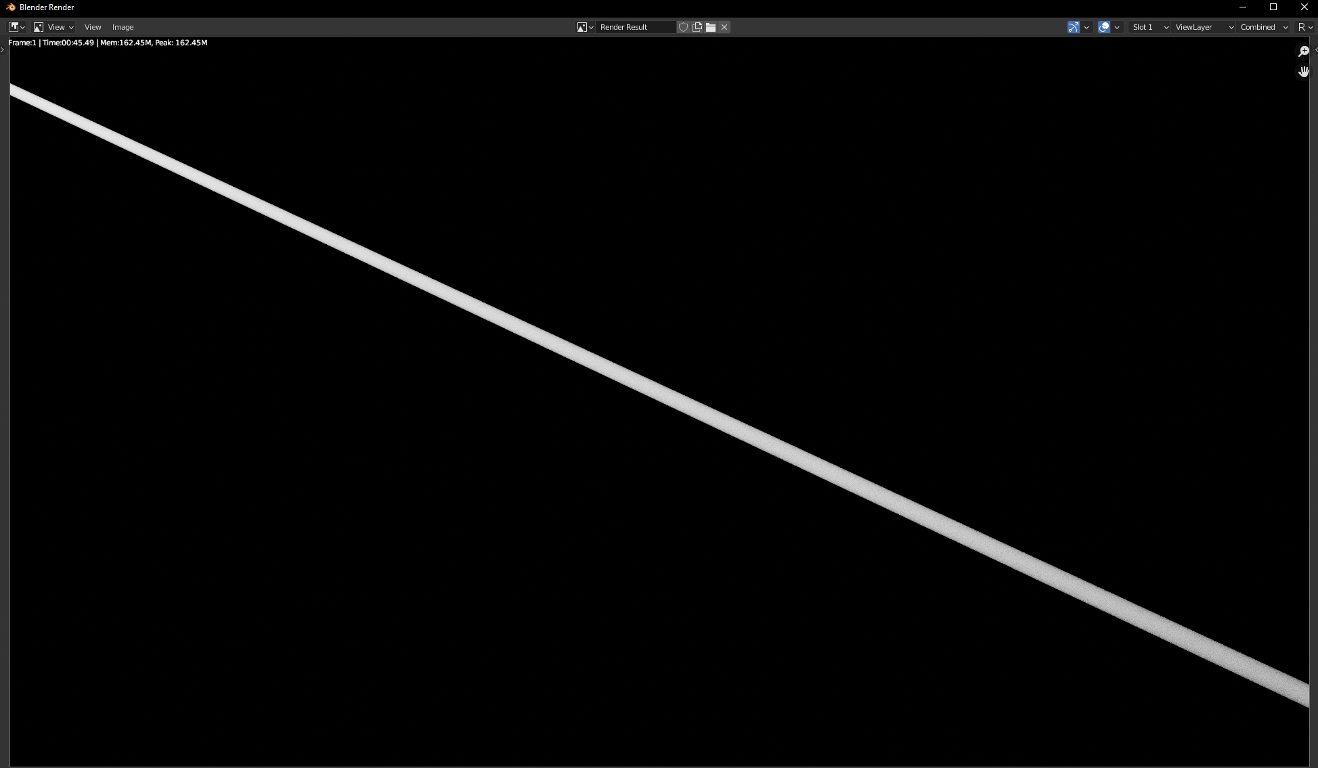Click the fake user shield icon
The height and width of the screenshot is (768, 1318).
coord(684,27)
